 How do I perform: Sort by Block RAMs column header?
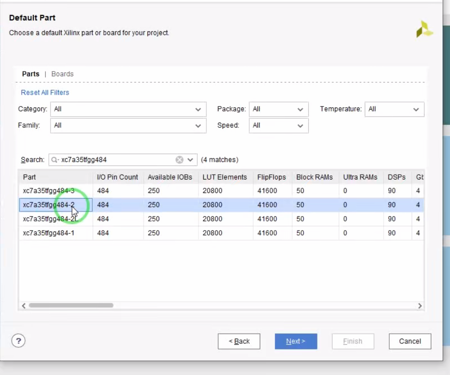pyautogui.click(x=315, y=177)
